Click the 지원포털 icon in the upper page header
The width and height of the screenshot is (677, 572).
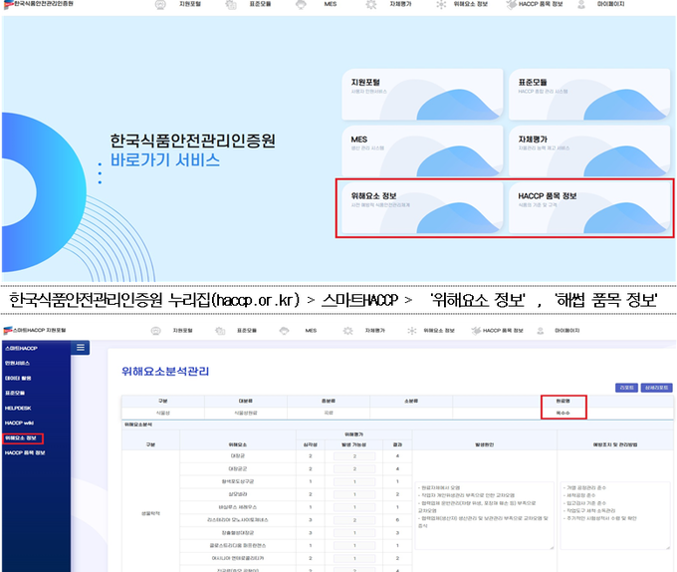(160, 4)
